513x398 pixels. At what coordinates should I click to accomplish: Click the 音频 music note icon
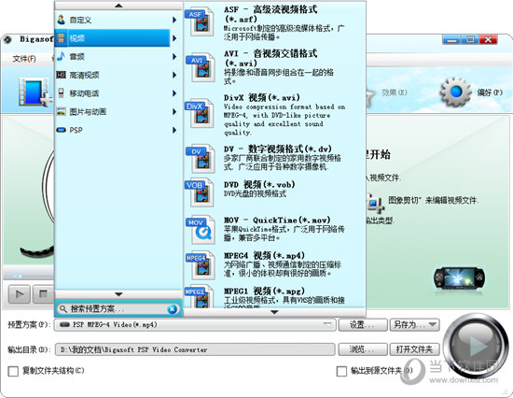click(x=62, y=56)
